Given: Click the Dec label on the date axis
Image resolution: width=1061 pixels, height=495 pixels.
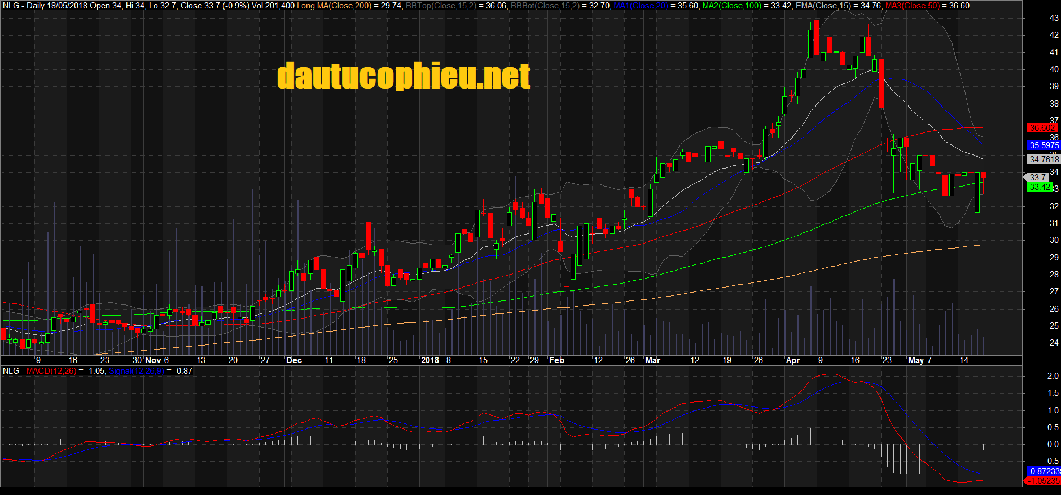Looking at the screenshot, I should point(294,360).
